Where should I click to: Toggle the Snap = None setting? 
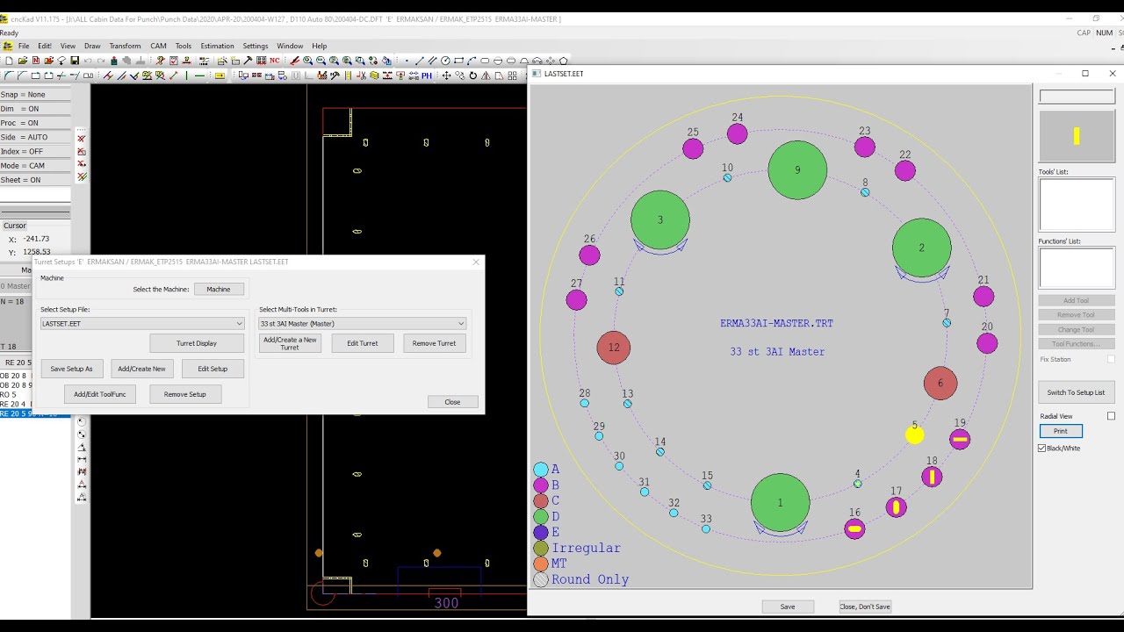35,95
